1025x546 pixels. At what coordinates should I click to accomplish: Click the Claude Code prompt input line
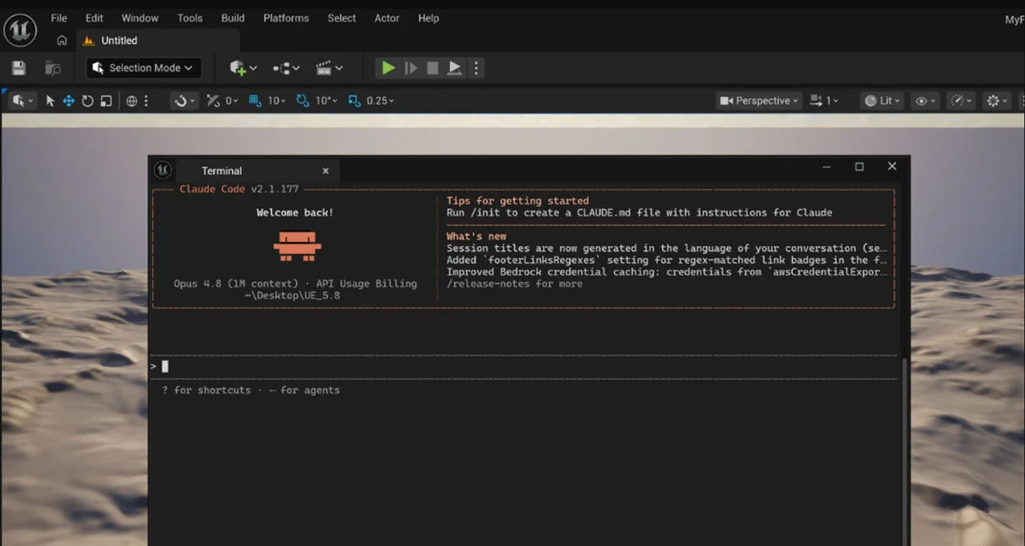click(524, 367)
